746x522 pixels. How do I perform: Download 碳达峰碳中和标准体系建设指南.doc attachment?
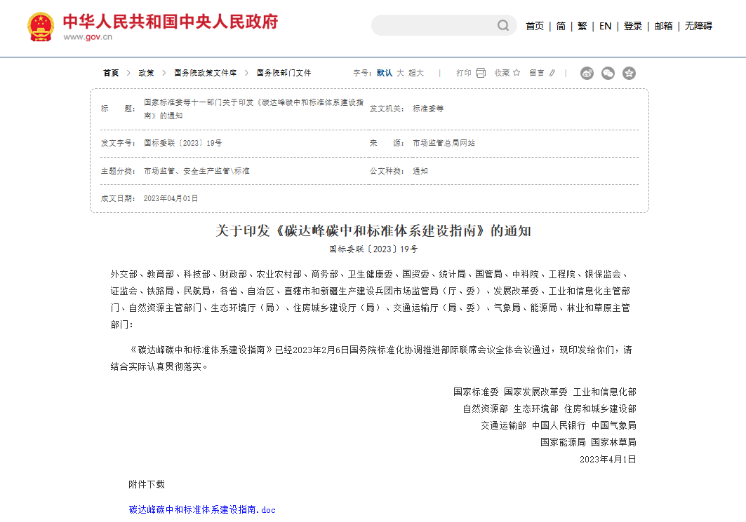tap(202, 509)
